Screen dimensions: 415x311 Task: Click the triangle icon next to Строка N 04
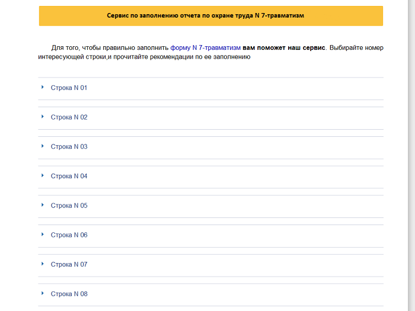[43, 176]
